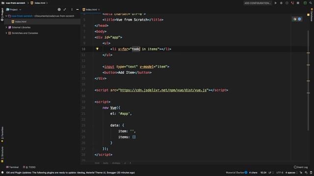Open the Database side tab
314x176 pixels.
point(312,15)
